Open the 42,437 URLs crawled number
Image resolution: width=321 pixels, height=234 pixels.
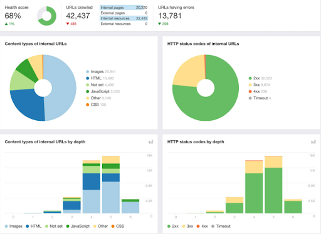[78, 16]
